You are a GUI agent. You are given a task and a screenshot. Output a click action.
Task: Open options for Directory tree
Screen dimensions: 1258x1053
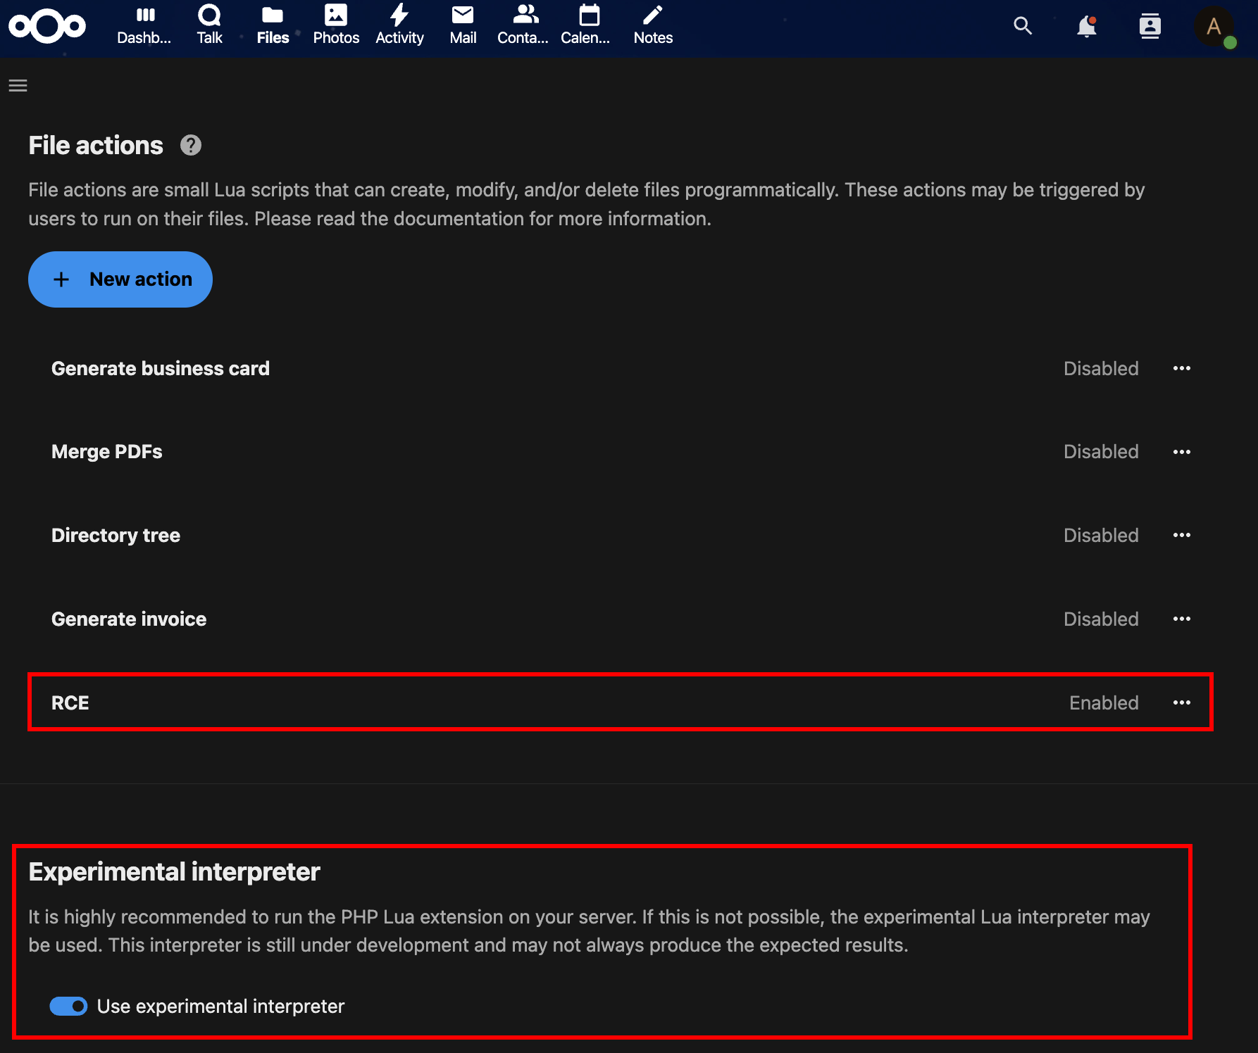tap(1182, 536)
